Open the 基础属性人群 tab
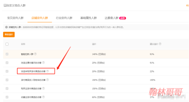 (88, 18)
